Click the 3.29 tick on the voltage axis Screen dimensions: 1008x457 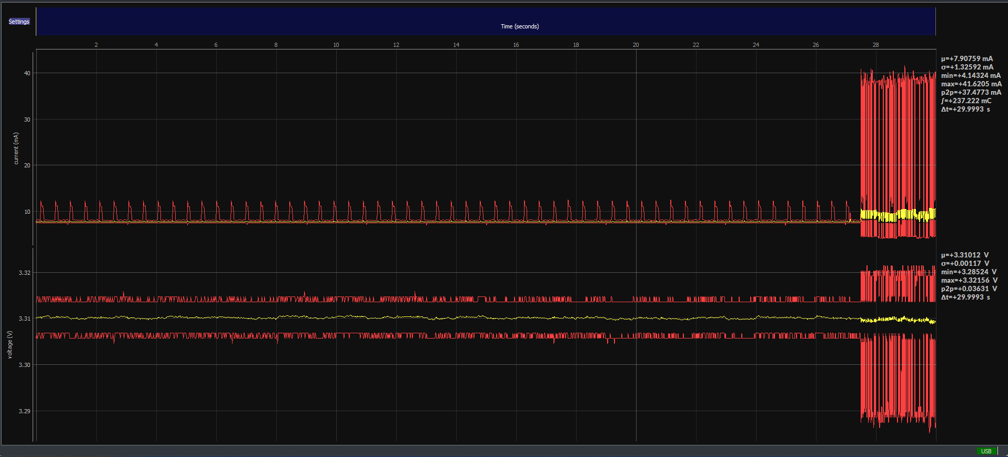coord(25,411)
